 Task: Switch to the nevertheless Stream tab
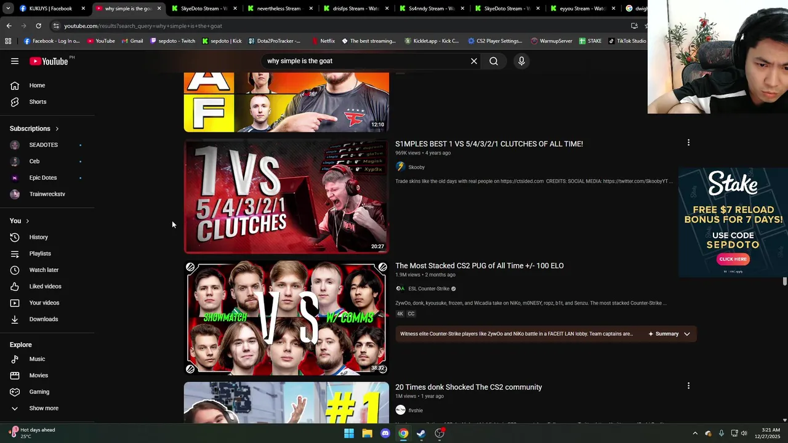(x=281, y=9)
